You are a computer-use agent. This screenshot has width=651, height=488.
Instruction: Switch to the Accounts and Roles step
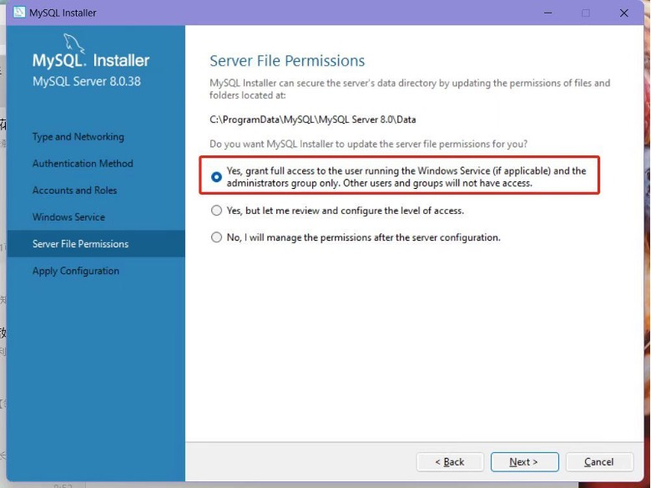(74, 191)
